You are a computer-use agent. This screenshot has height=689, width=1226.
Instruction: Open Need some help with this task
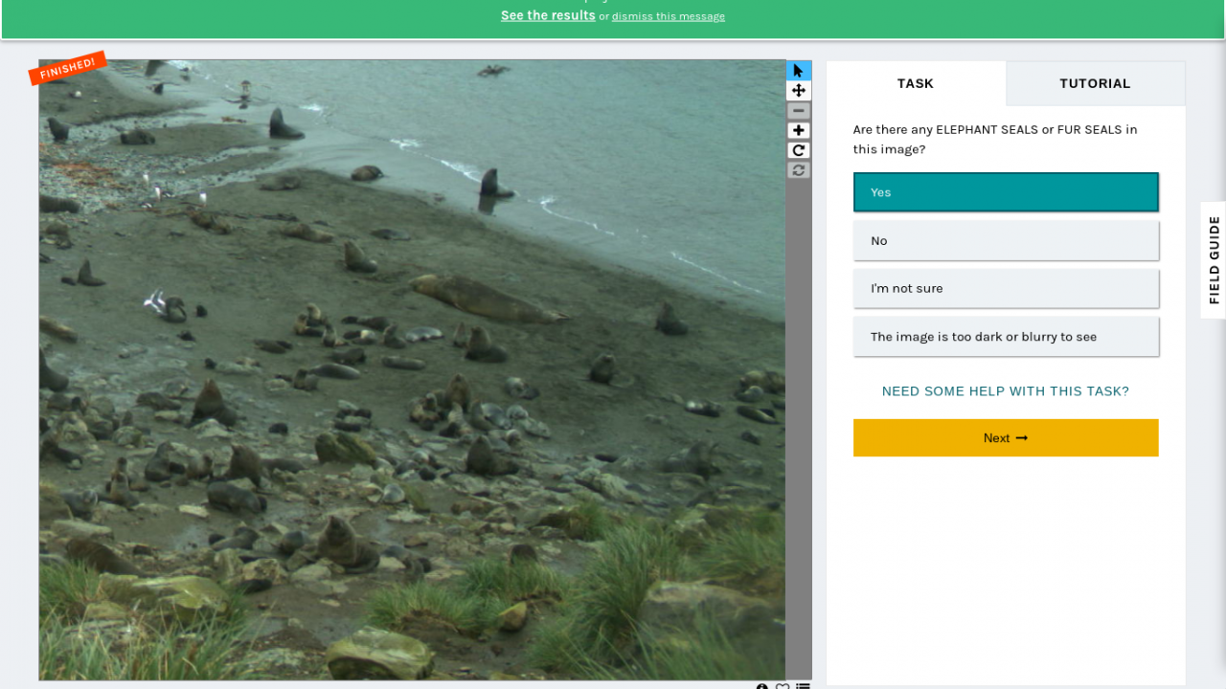tap(1006, 391)
